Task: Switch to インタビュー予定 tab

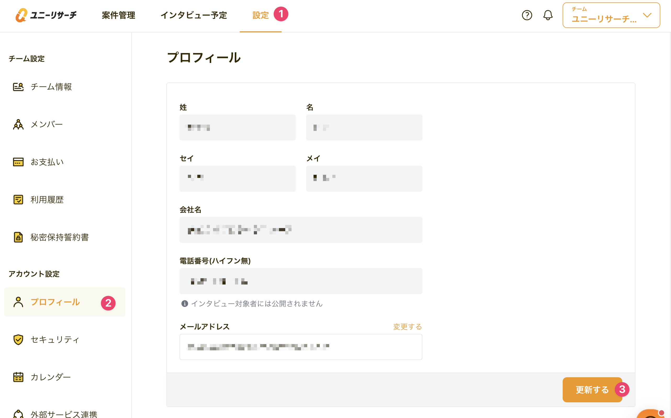Action: coord(194,15)
